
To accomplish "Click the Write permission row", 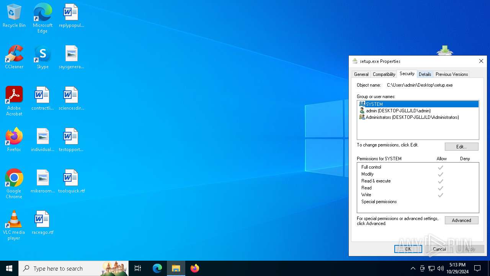I will pos(418,195).
